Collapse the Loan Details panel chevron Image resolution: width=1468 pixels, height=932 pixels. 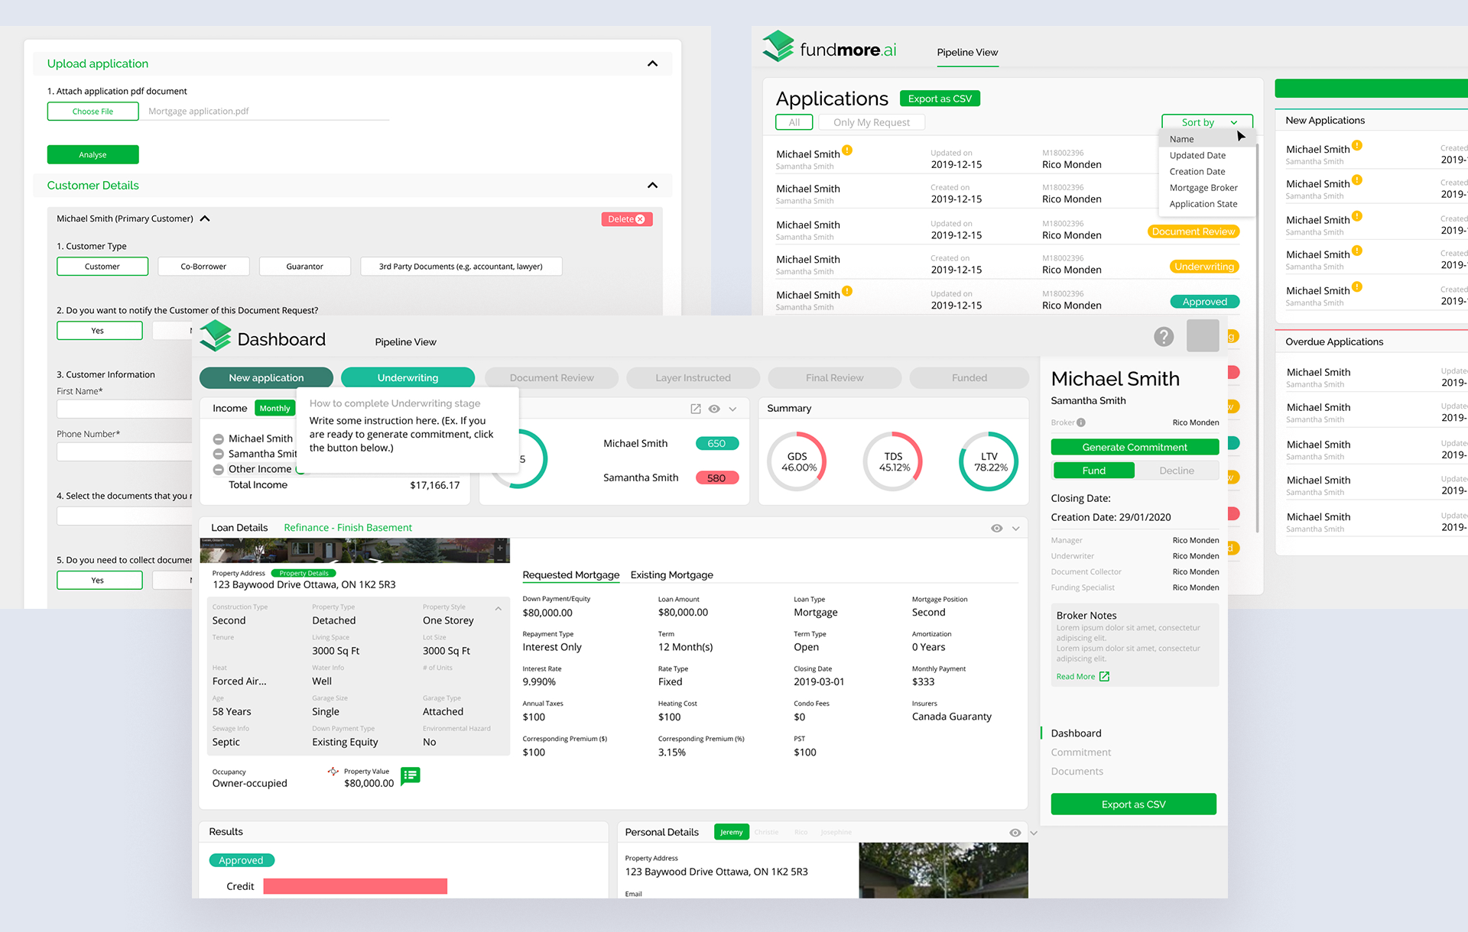click(1016, 528)
